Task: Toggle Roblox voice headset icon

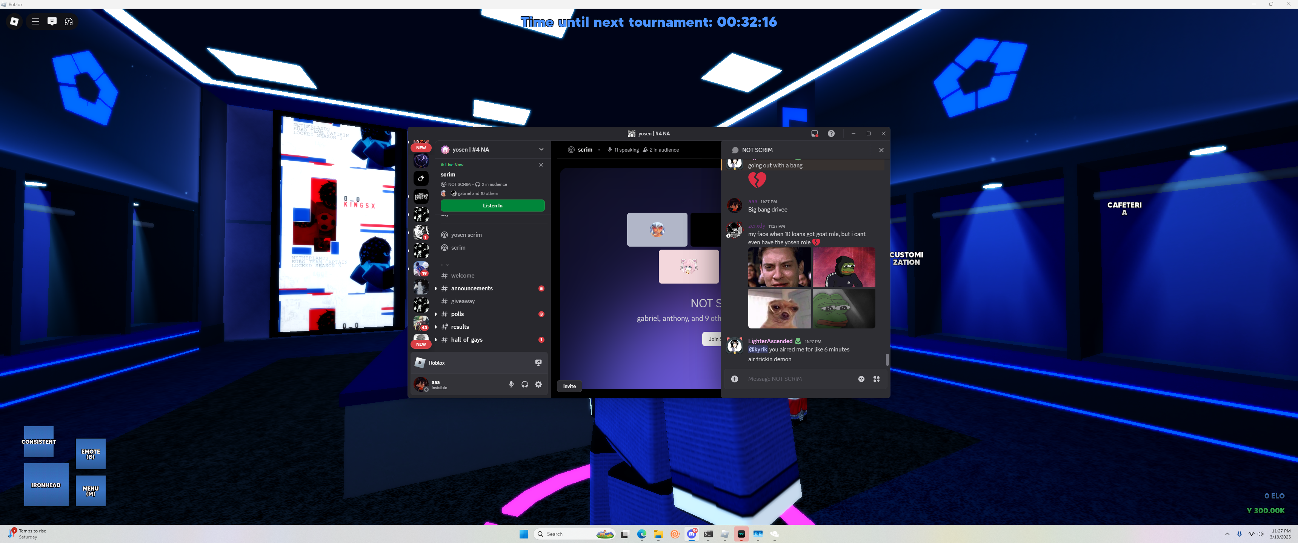Action: [x=69, y=21]
